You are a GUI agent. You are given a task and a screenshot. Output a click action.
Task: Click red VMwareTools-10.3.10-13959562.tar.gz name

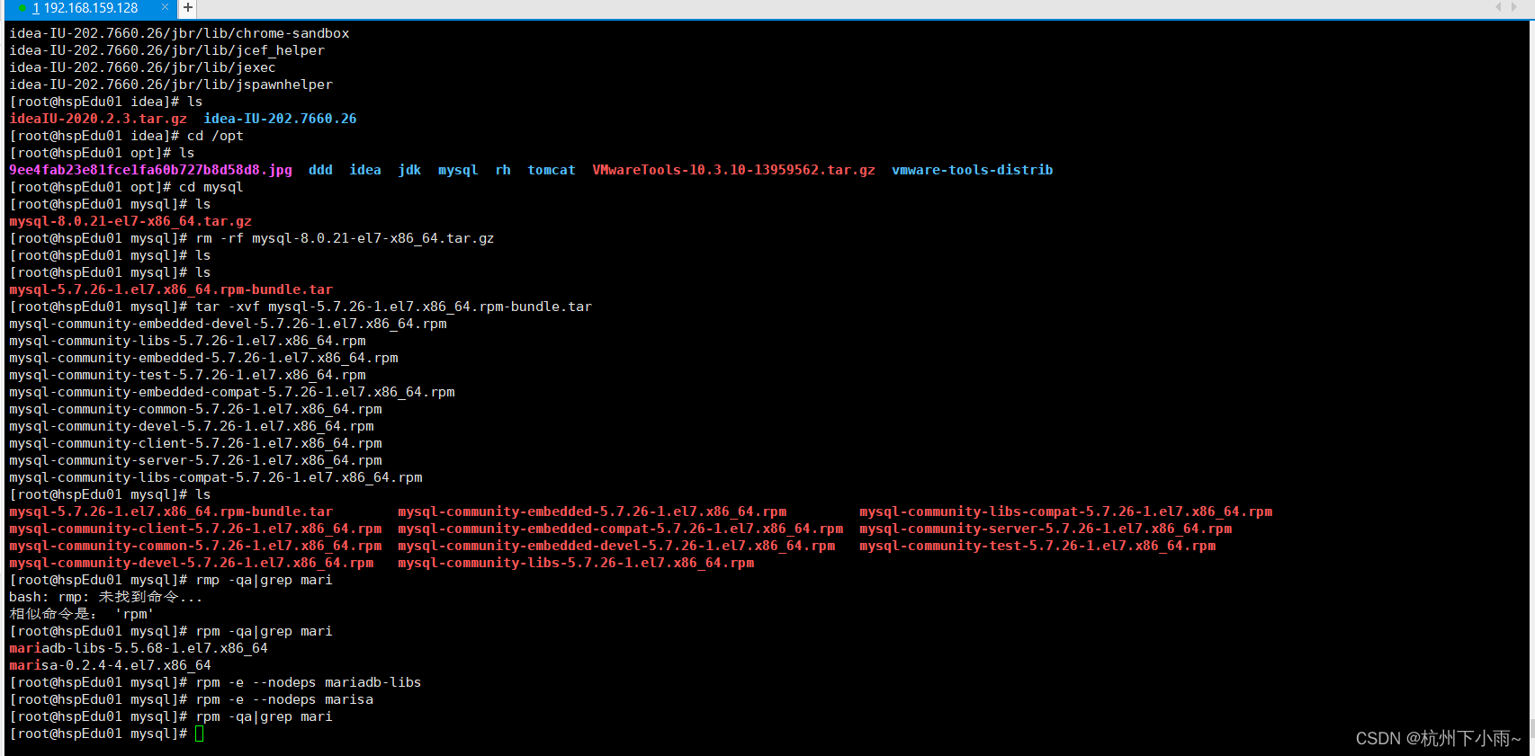point(733,170)
